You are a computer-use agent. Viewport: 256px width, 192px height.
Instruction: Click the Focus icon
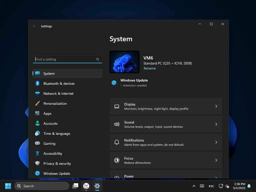pyautogui.click(x=116, y=160)
